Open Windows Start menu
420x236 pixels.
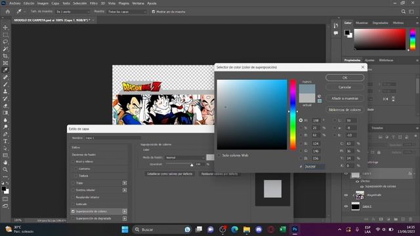(125, 229)
